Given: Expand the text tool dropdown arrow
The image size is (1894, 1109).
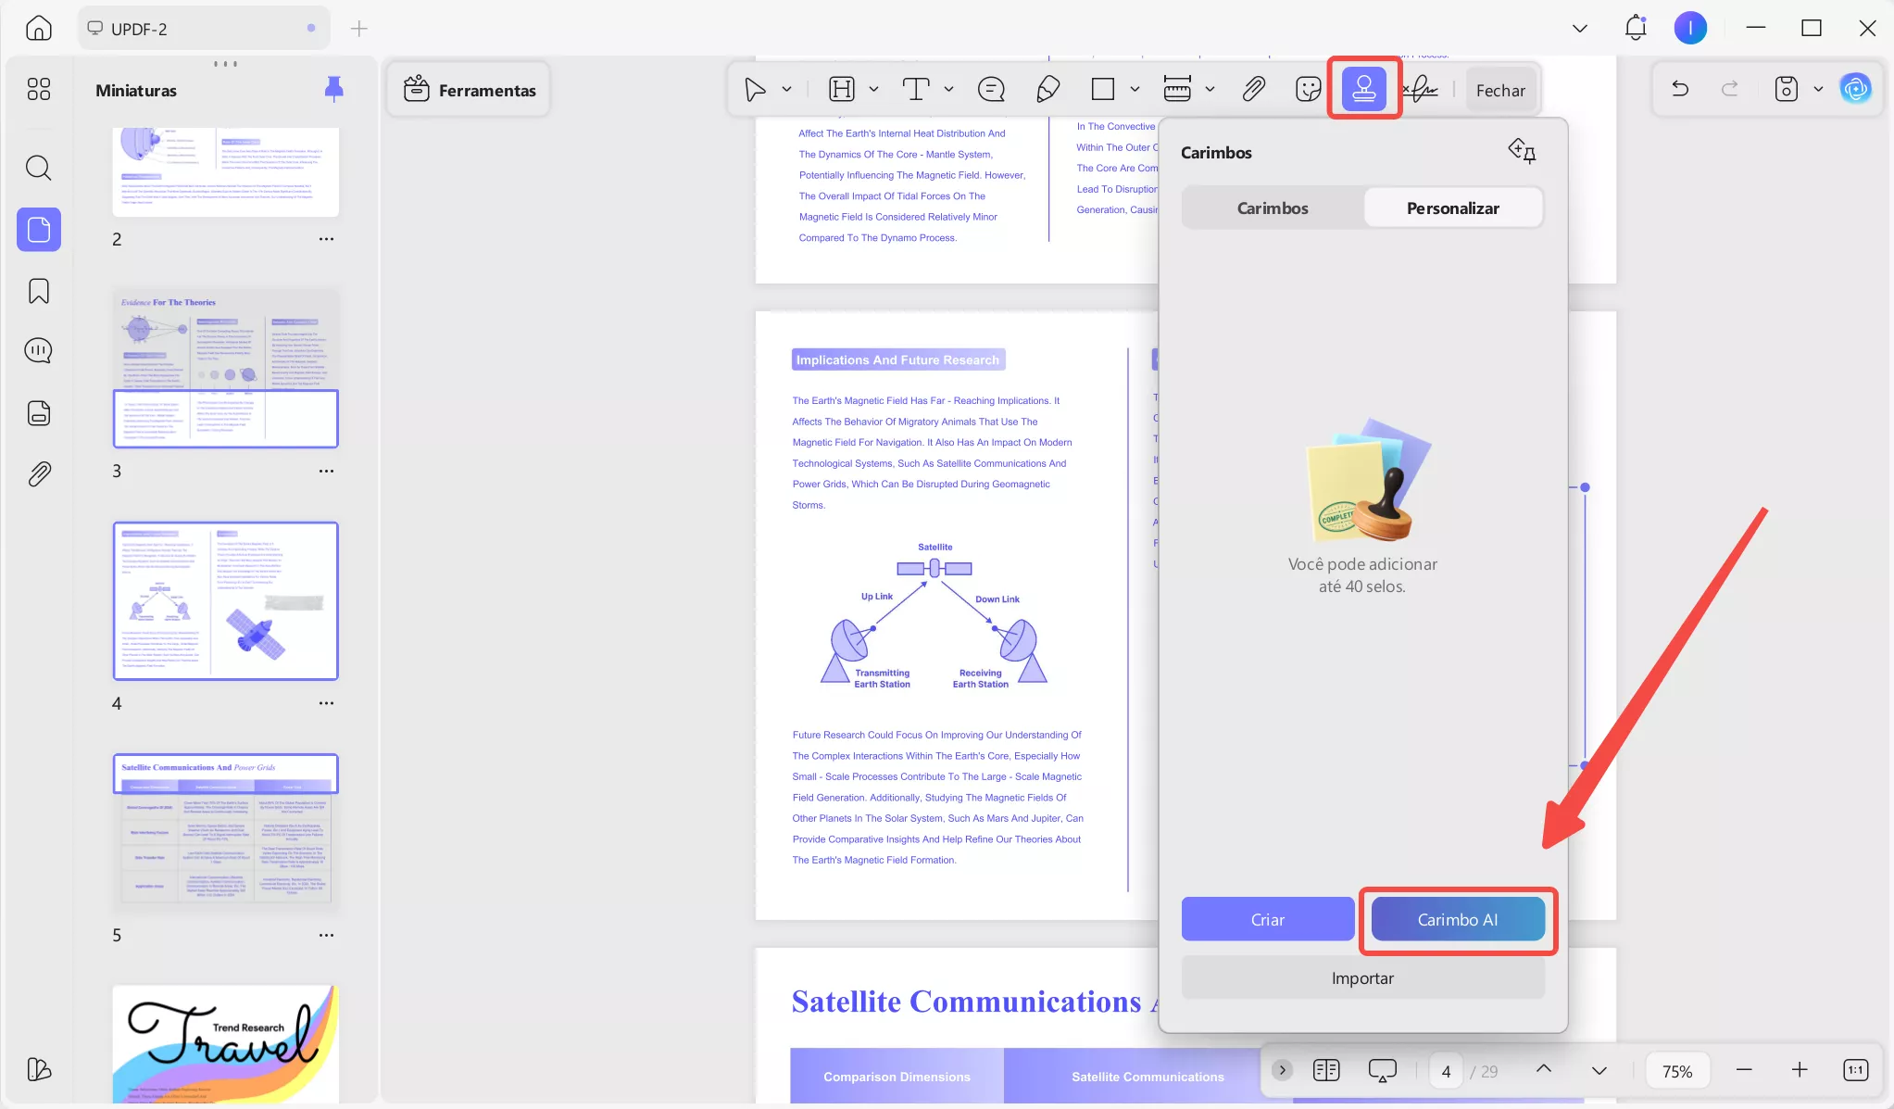Looking at the screenshot, I should [x=948, y=89].
